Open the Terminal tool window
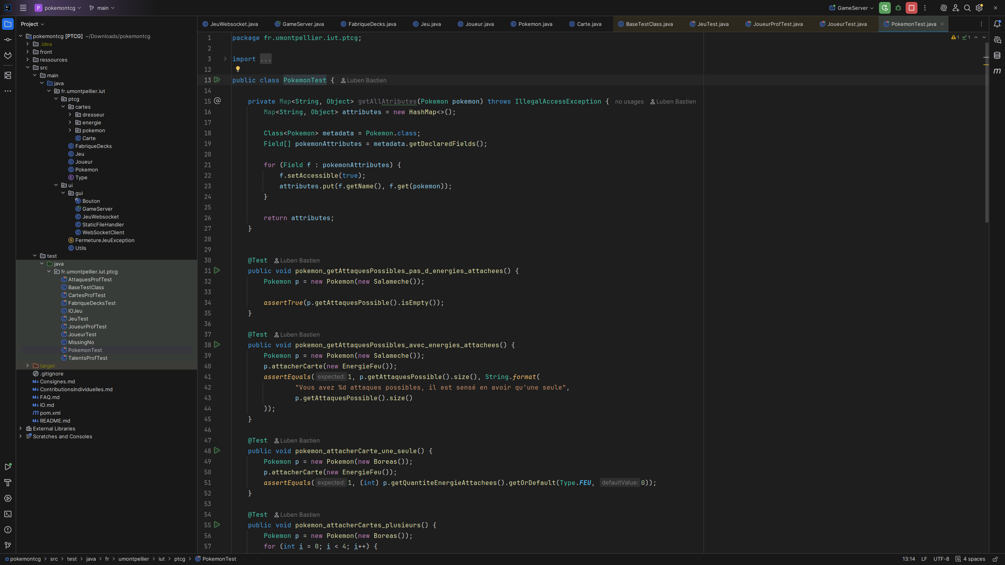This screenshot has height=565, width=1005. 8,514
